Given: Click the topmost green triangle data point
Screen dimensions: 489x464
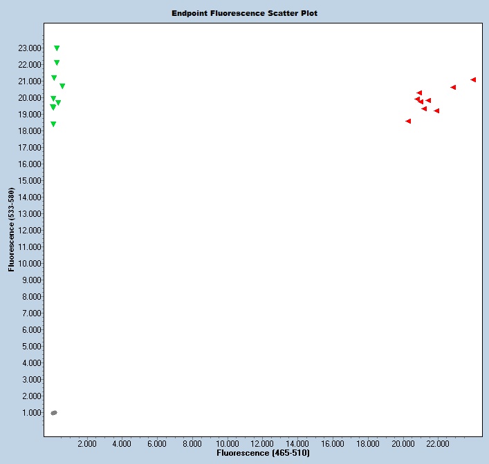Looking at the screenshot, I should (x=57, y=48).
